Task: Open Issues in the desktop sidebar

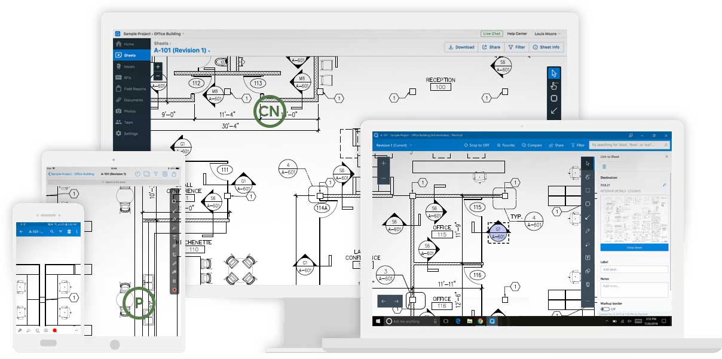Action: pyautogui.click(x=129, y=66)
